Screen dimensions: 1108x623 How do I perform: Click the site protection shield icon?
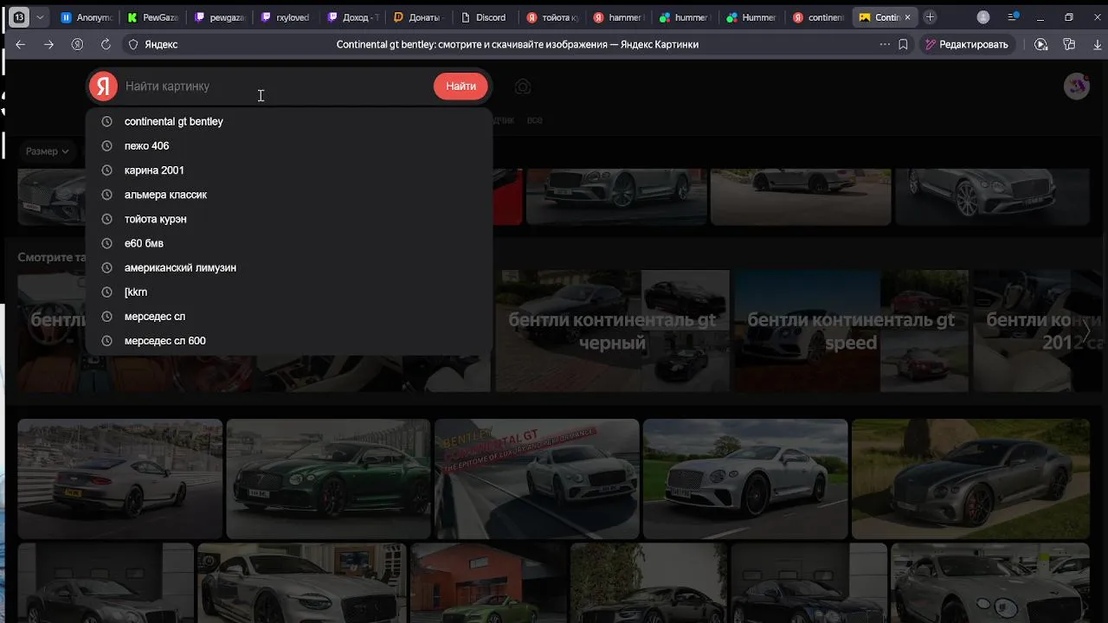(133, 44)
